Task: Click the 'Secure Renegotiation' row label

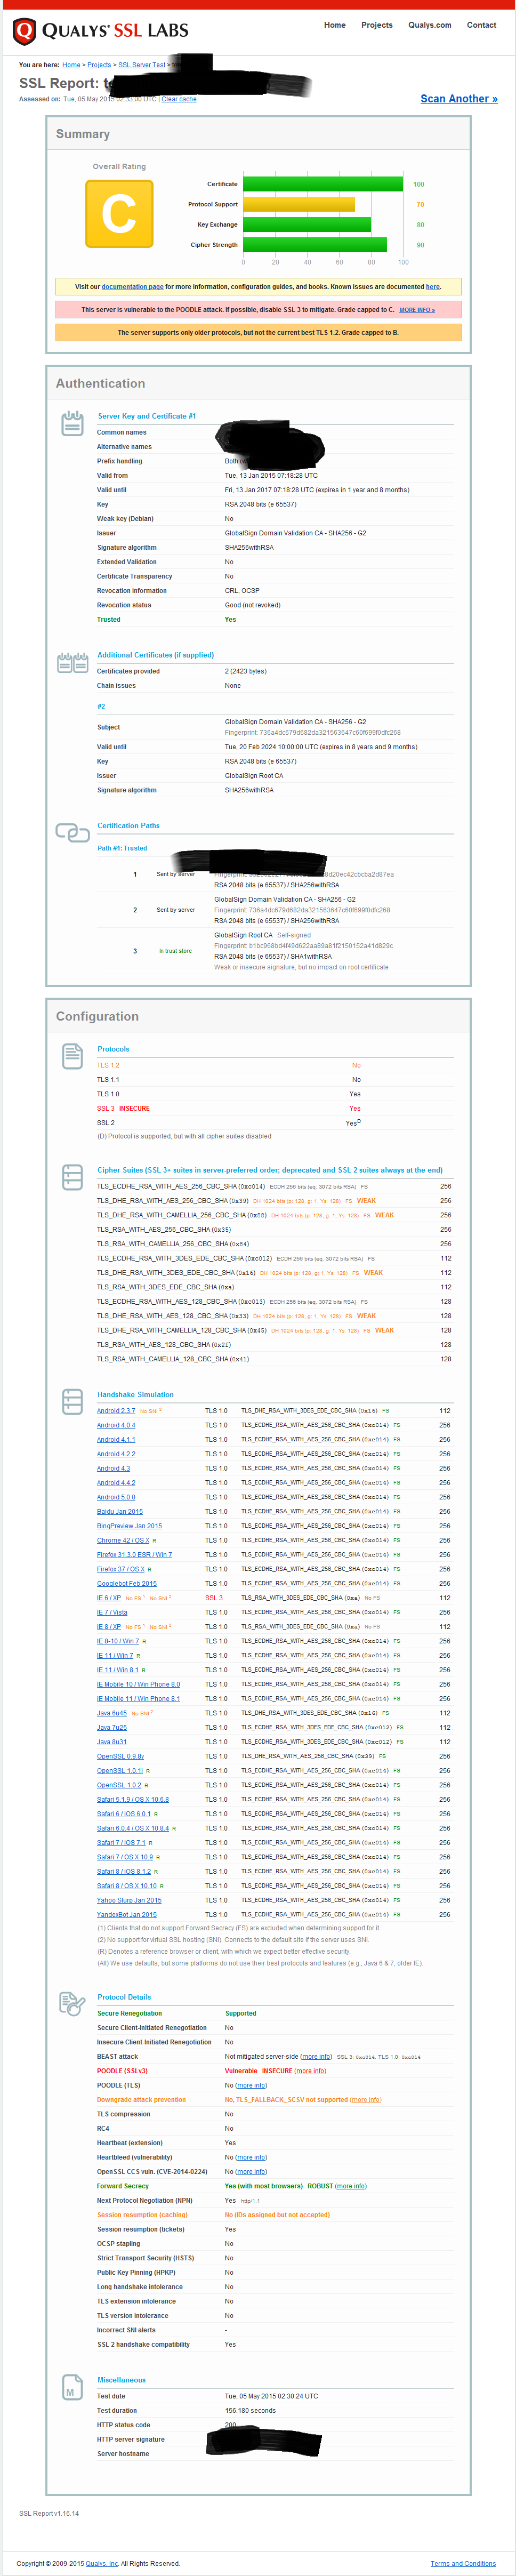Action: (129, 2013)
